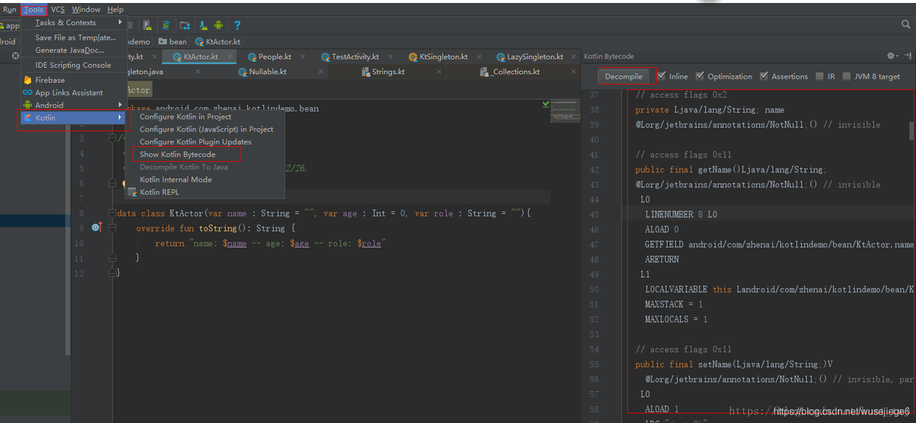Click the setName bytecode line 55
Screen dimensions: 916x423
(734, 364)
